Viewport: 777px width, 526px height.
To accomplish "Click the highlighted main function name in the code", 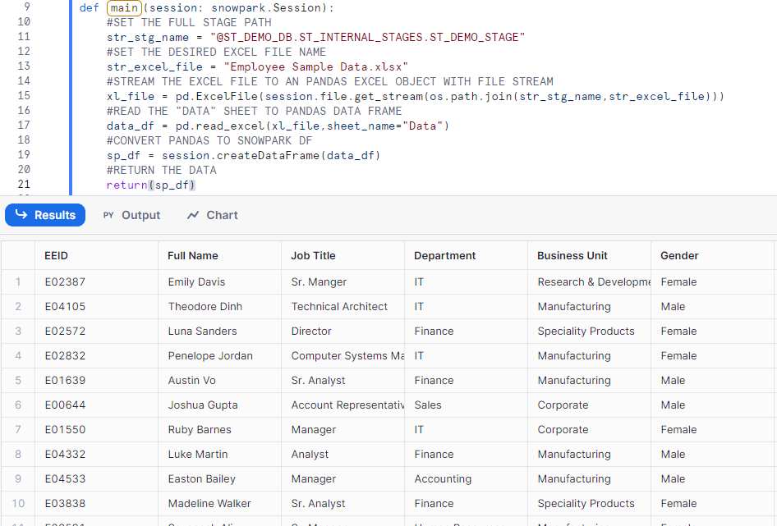I will [124, 7].
